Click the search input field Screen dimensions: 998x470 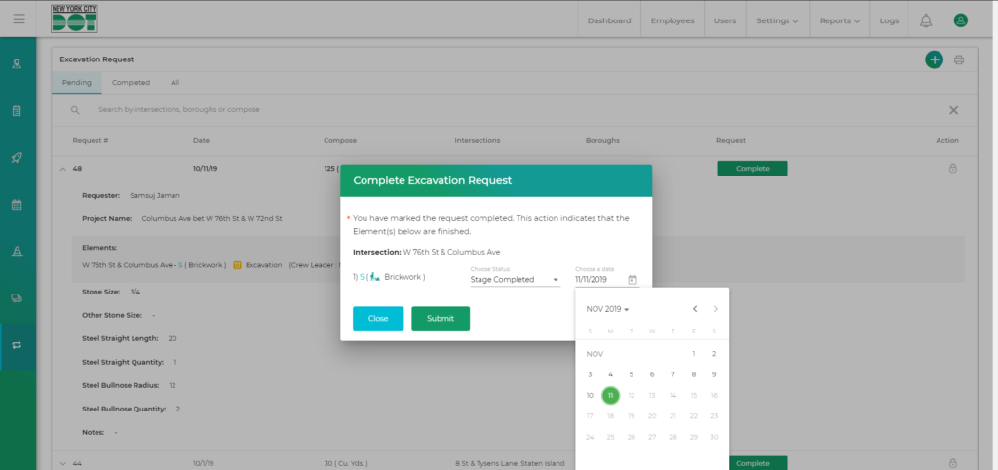tap(390, 110)
